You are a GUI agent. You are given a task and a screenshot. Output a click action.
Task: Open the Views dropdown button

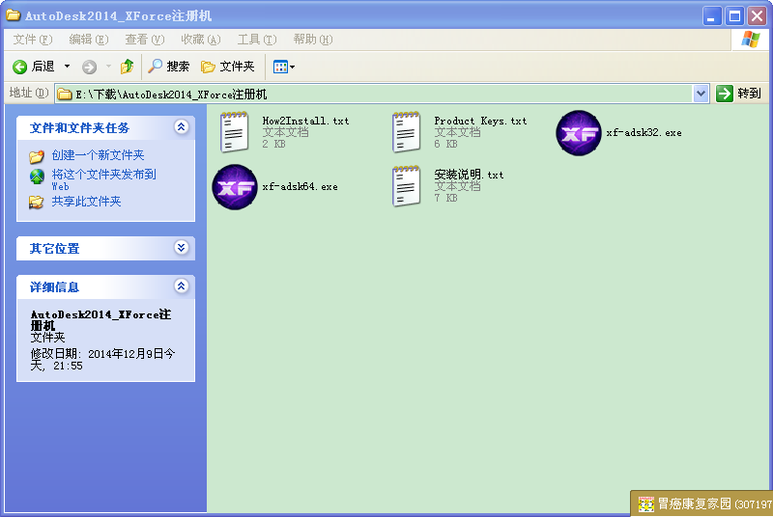(284, 67)
